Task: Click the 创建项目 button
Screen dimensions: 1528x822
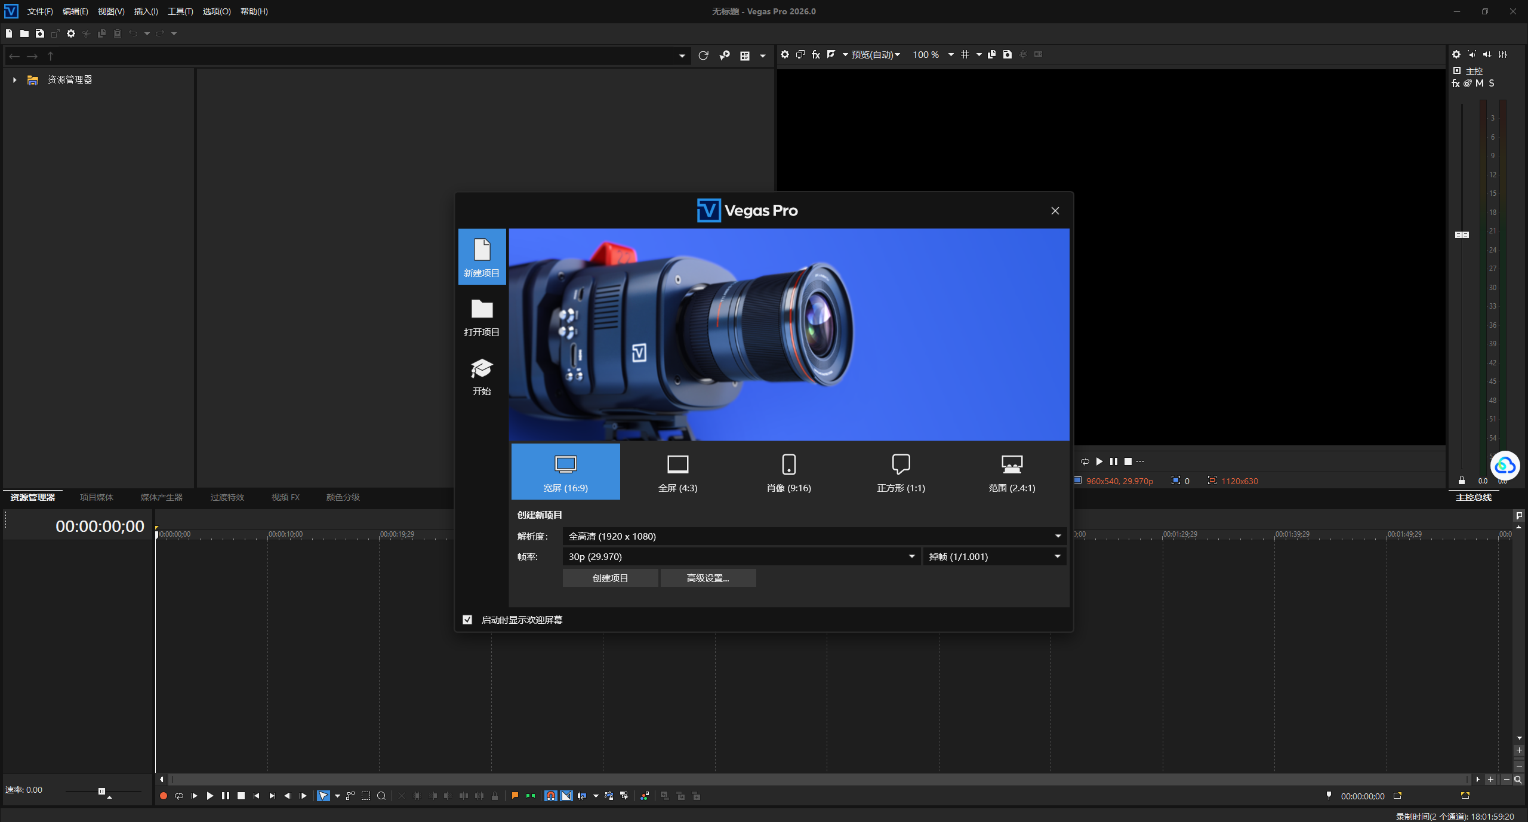Action: pos(610,578)
